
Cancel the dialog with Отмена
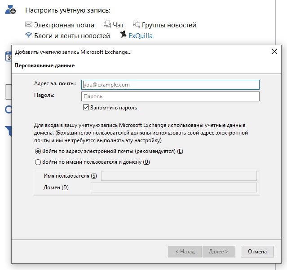257,252
